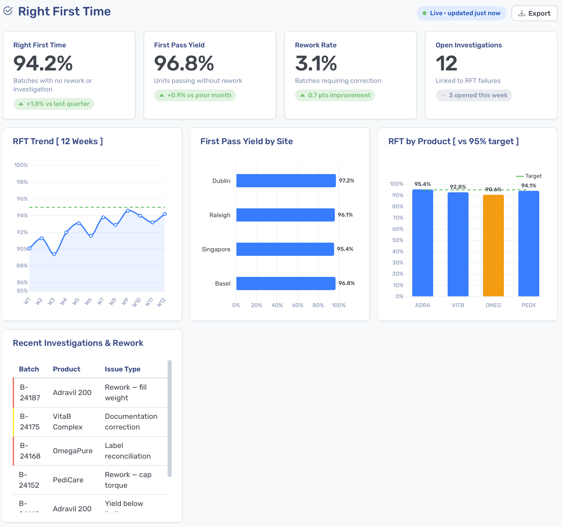Click the green dot in the Live status badge
The image size is (563, 527).
tap(425, 13)
